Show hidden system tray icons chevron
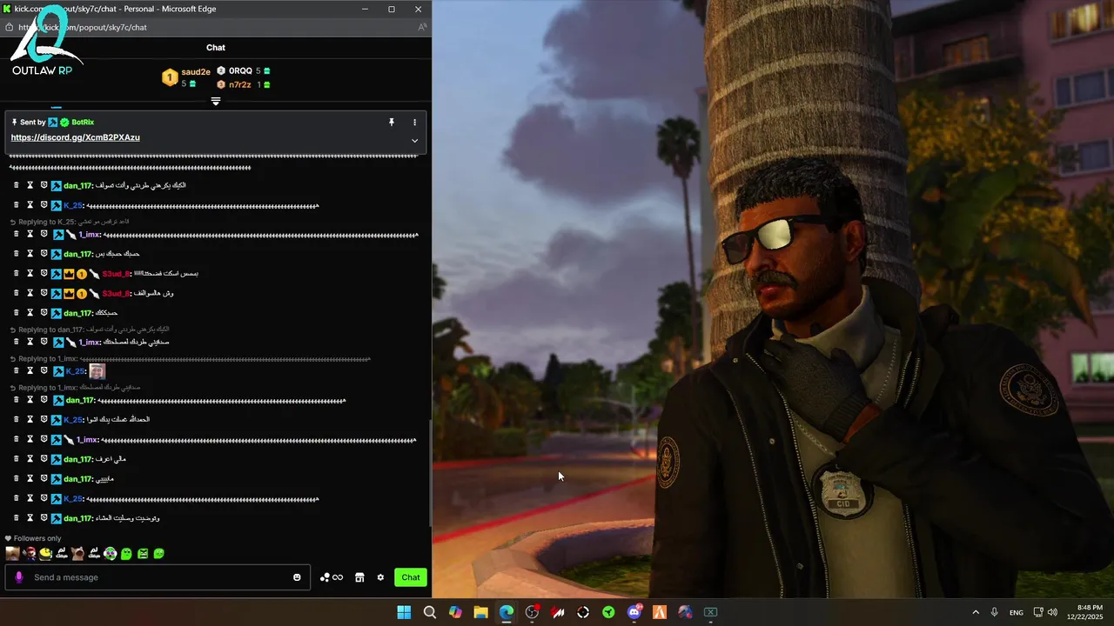The image size is (1114, 626). (x=976, y=612)
